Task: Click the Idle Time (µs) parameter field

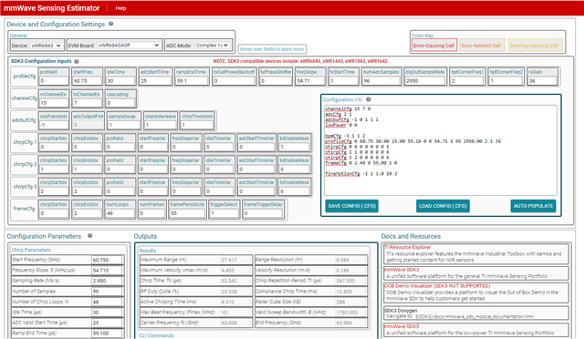Action: pyautogui.click(x=108, y=313)
